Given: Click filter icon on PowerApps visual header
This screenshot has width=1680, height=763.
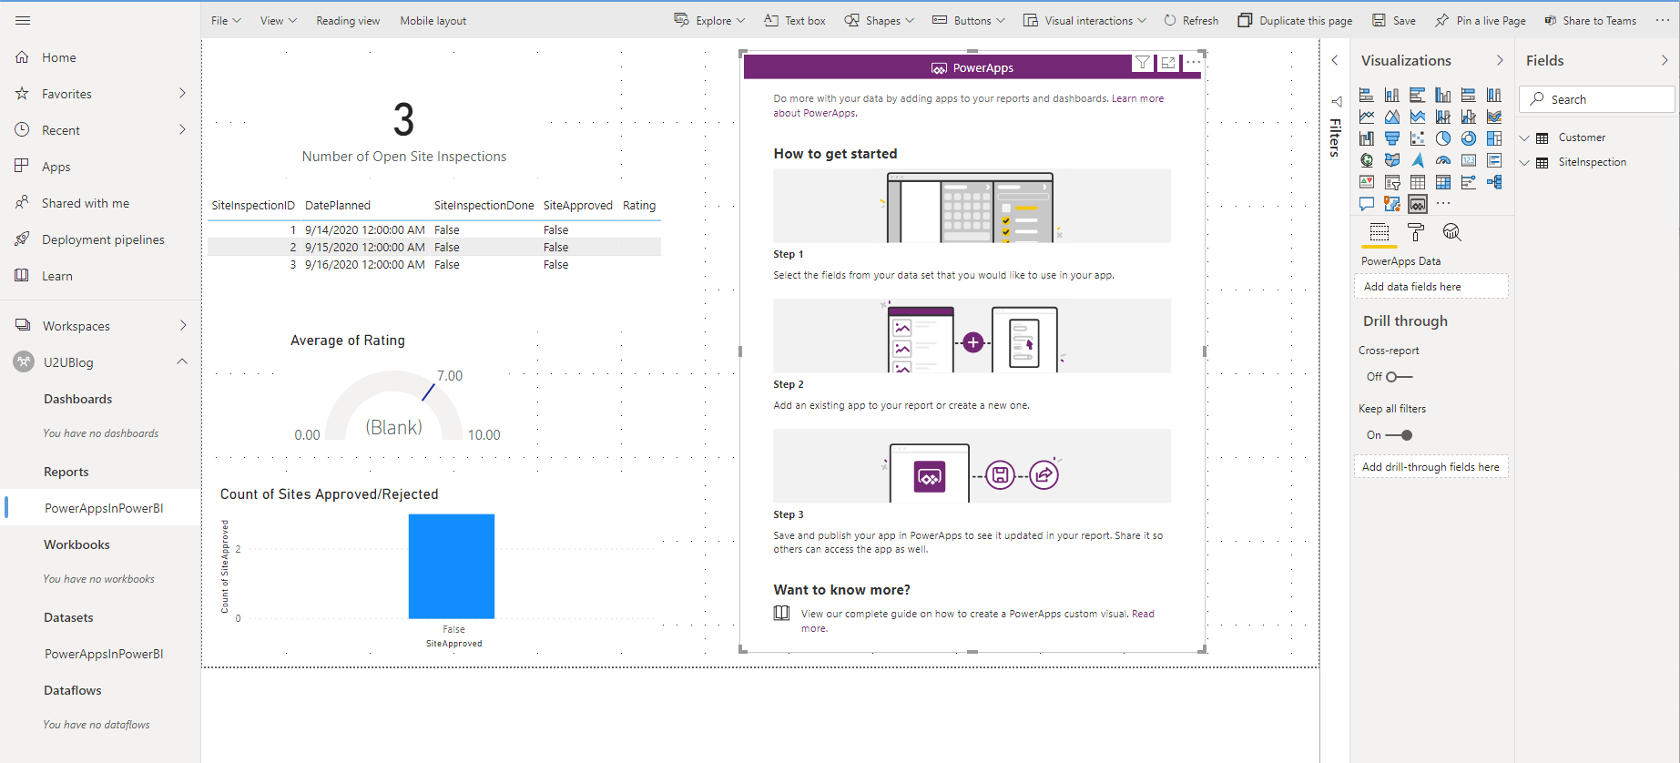Looking at the screenshot, I should (1142, 63).
